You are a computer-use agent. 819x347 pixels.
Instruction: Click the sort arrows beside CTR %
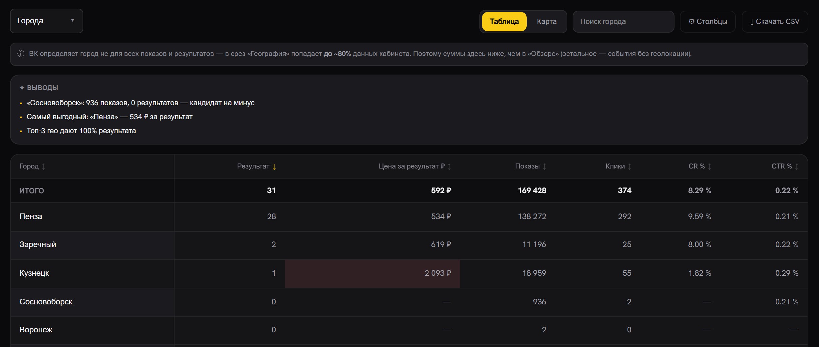(797, 167)
